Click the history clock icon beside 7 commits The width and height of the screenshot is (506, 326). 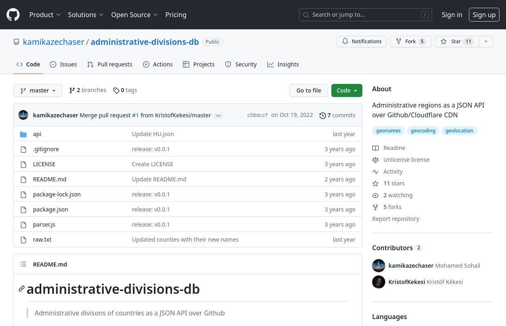click(x=322, y=115)
